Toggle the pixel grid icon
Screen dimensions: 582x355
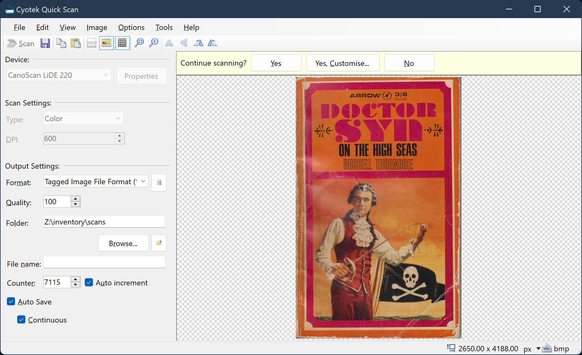pyautogui.click(x=122, y=43)
